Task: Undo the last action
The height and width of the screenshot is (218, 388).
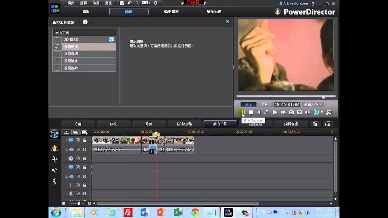Action: coord(130,3)
